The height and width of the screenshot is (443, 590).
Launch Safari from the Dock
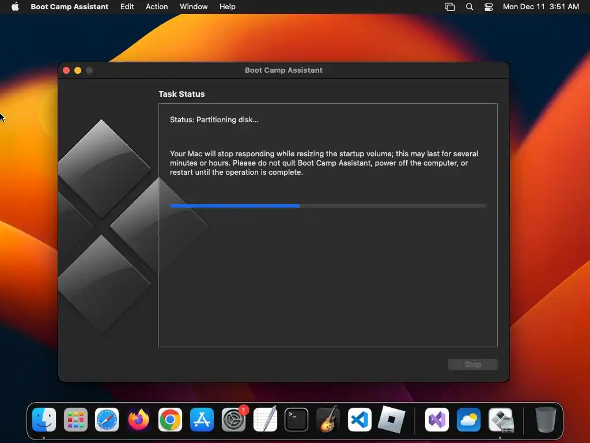(x=107, y=420)
